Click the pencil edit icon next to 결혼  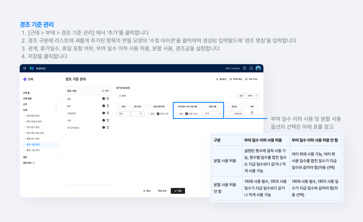103,99
